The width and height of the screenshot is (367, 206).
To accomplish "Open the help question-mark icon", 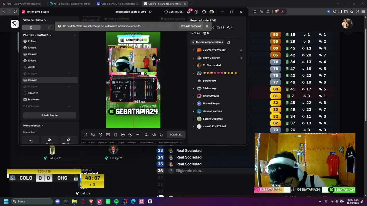I will 196,12.
